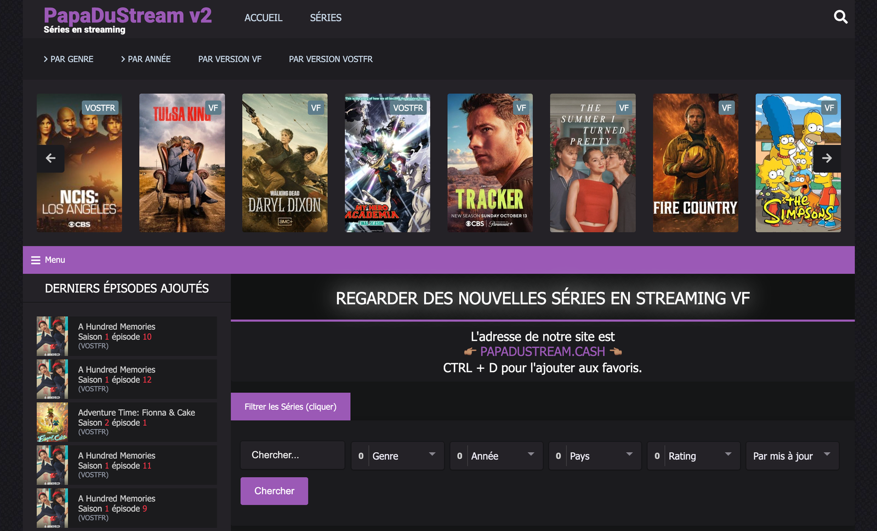Click the Chercher text field
Viewport: 877px width, 531px height.
pyautogui.click(x=292, y=455)
